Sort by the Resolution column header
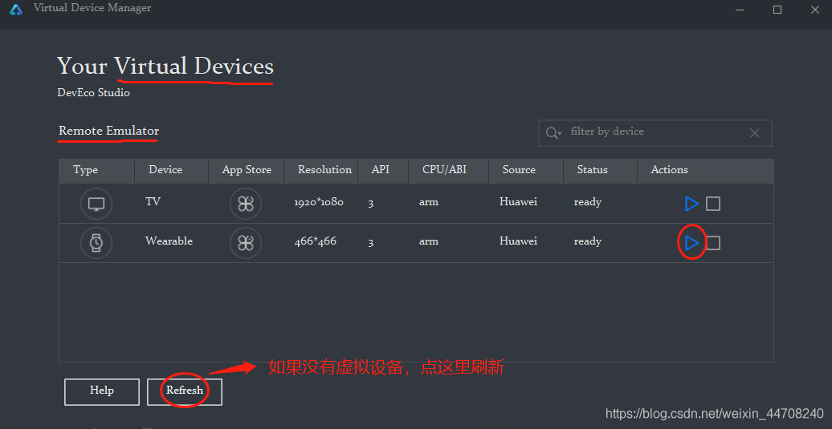The width and height of the screenshot is (832, 429). tap(324, 170)
